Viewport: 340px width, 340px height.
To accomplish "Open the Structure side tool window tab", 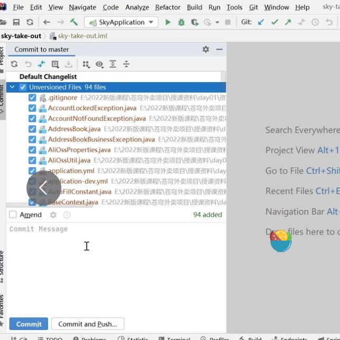I will (x=2, y=266).
